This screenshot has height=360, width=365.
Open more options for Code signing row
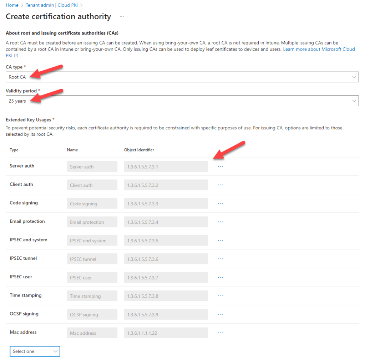(x=220, y=203)
